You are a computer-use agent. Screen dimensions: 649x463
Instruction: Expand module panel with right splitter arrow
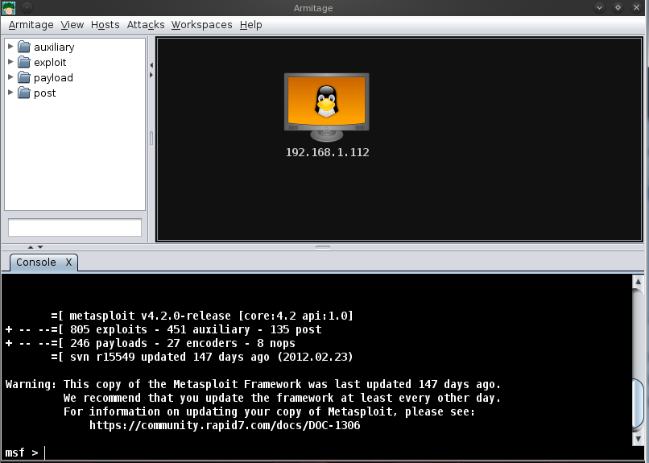click(x=151, y=75)
